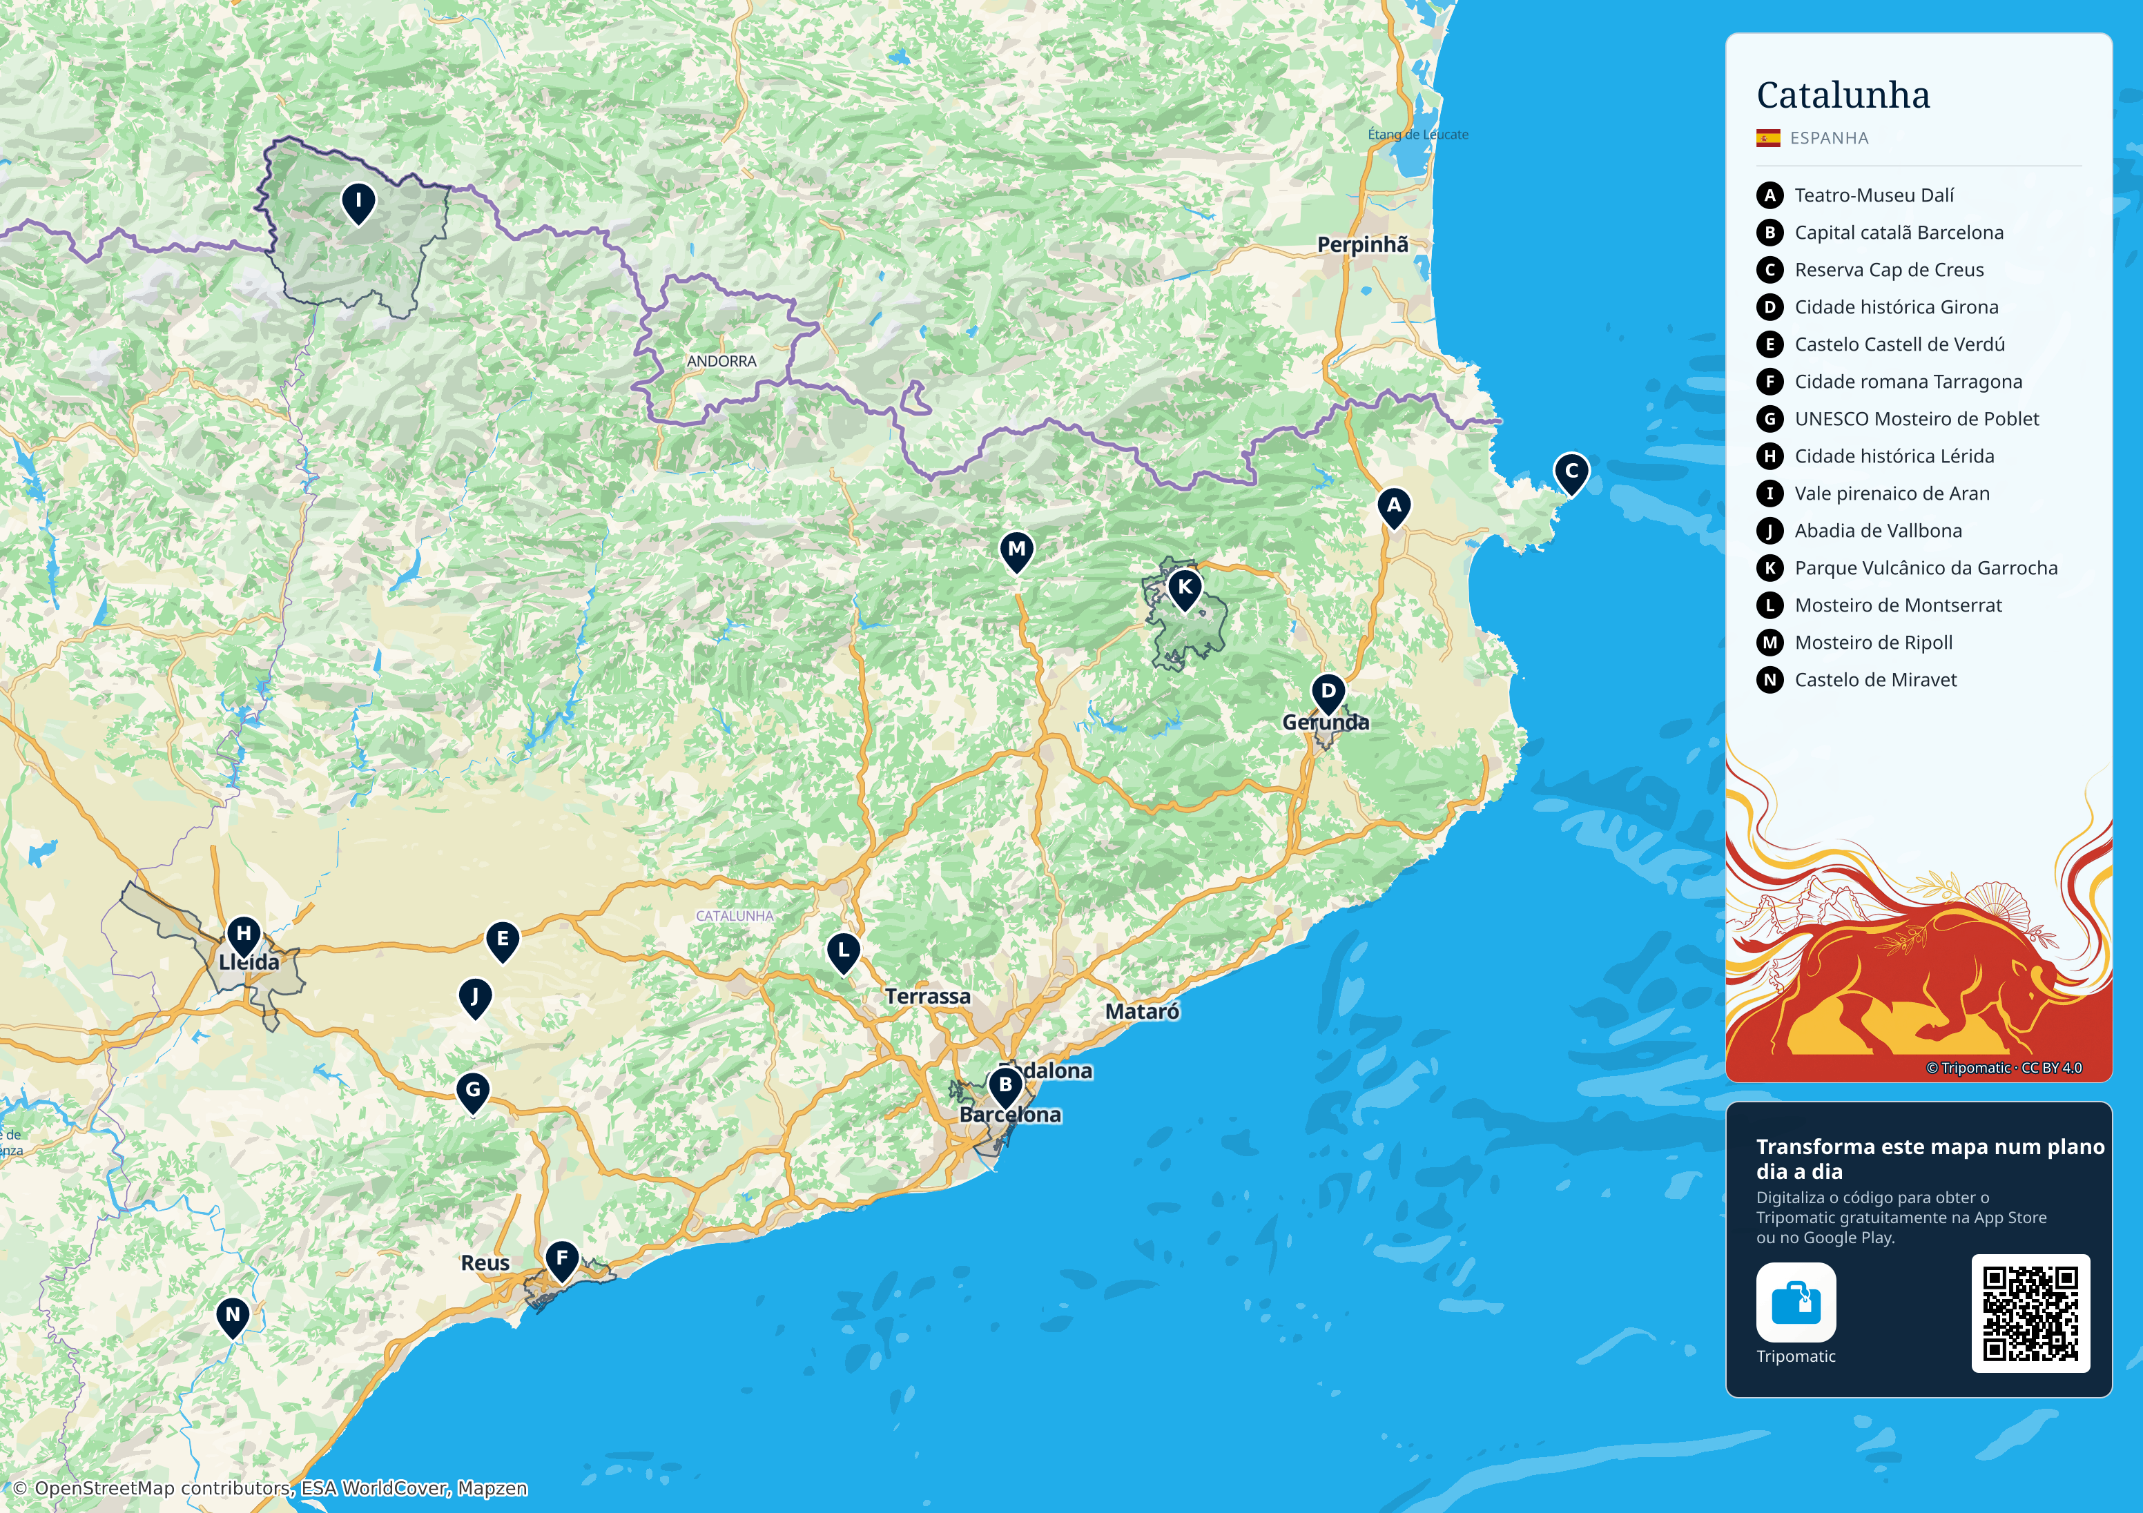Click the Tripomatic suitcase app icon
This screenshot has width=2143, height=1513.
pyautogui.click(x=1796, y=1302)
